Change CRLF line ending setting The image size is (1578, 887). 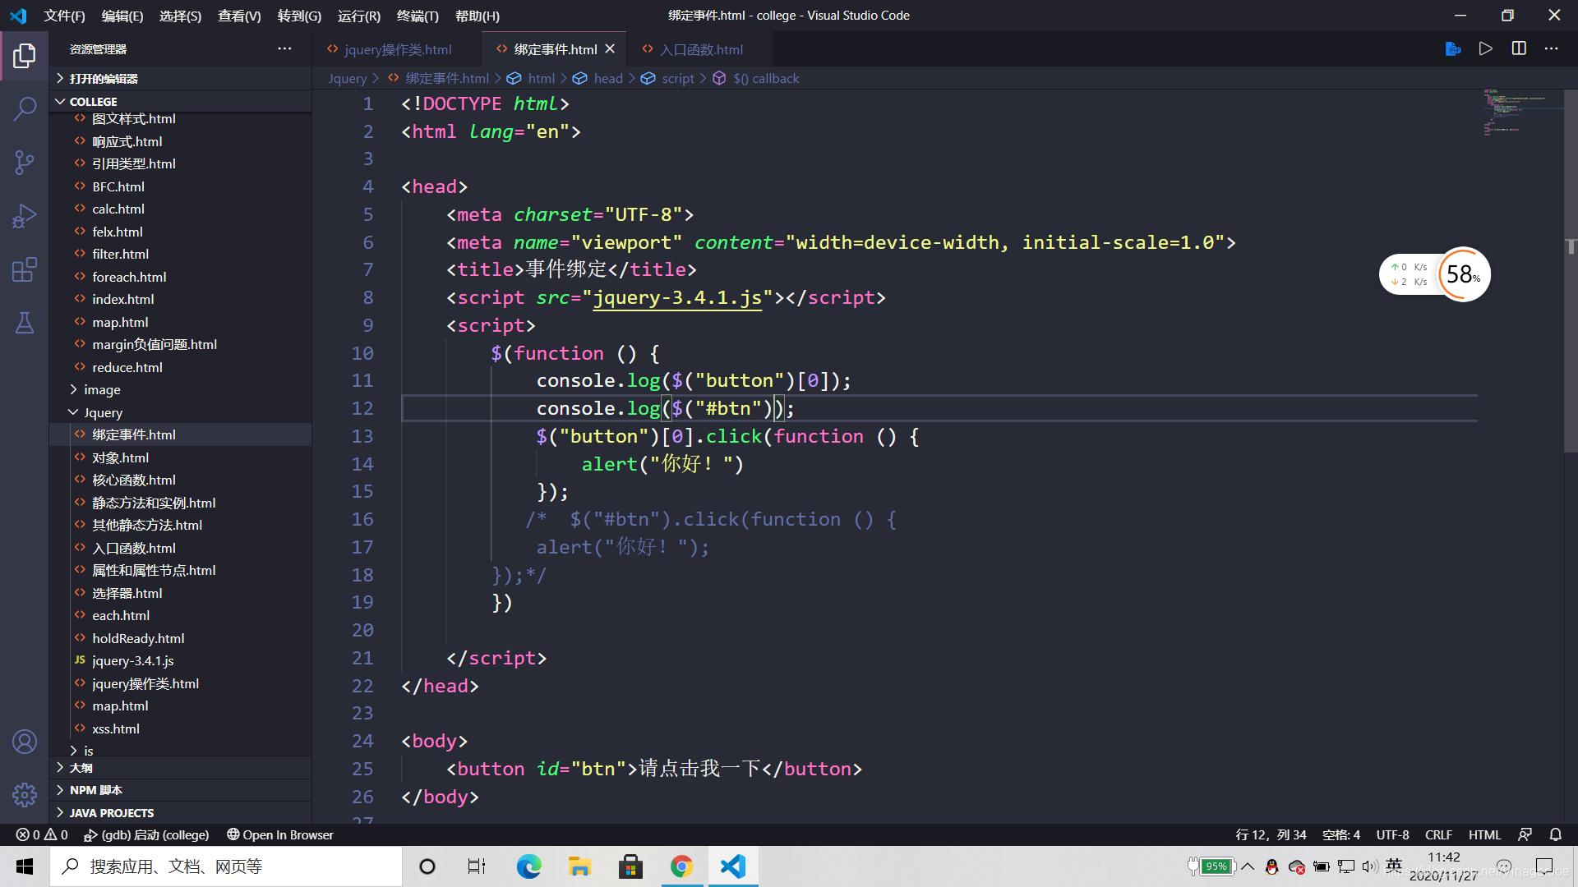[1438, 834]
